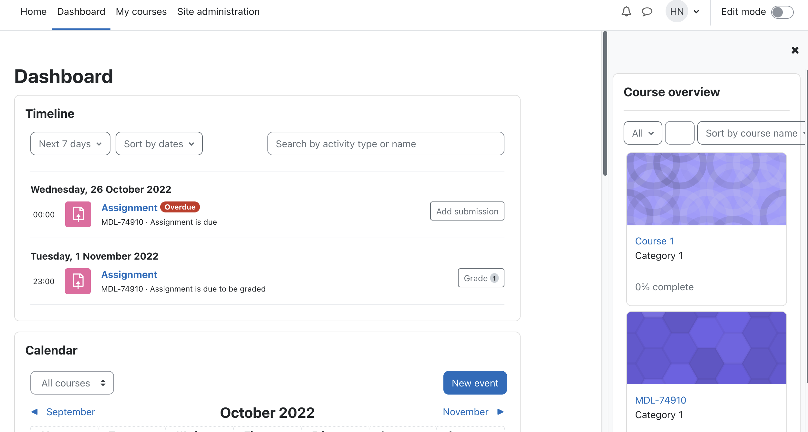Open the Sort by dates dropdown

click(x=159, y=144)
